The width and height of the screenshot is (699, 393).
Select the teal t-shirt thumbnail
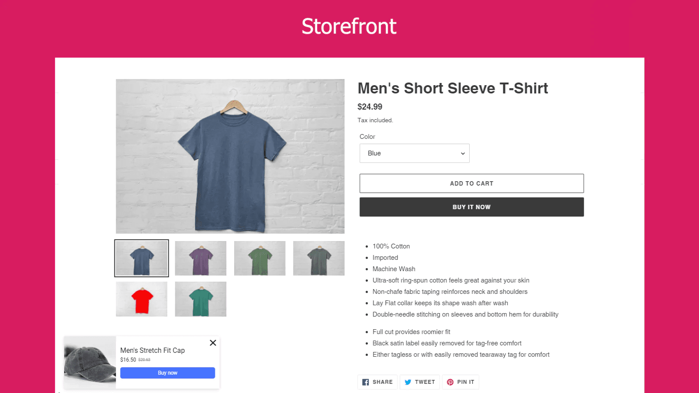[201, 299]
